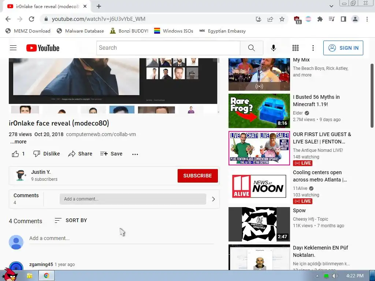
Task: Open Dayı Keklemenin EN Püf Noktaları title
Action: coord(320,251)
